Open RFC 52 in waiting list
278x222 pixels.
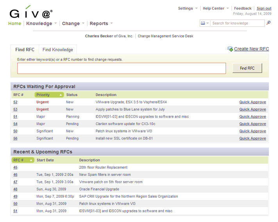click(x=15, y=102)
